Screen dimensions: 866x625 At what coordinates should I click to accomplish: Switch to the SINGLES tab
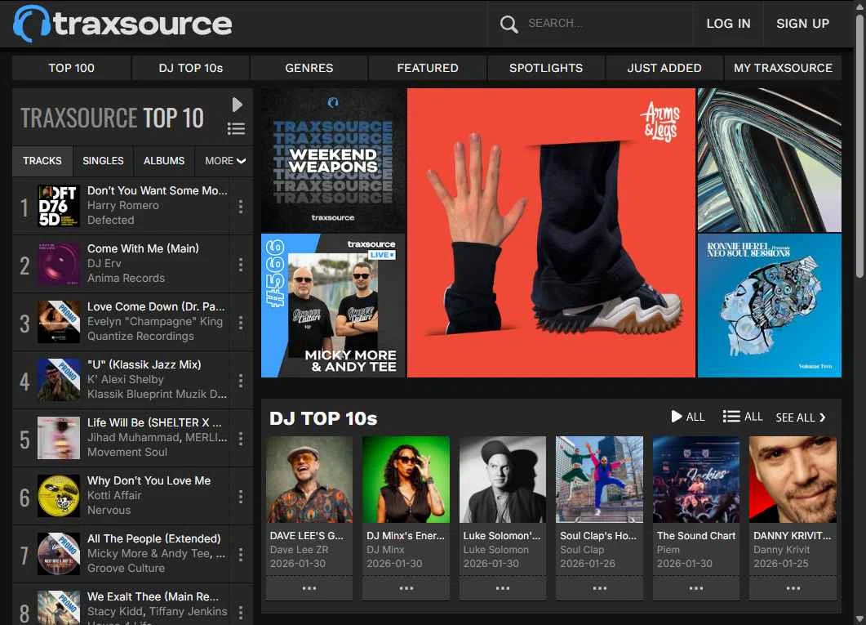click(x=104, y=161)
